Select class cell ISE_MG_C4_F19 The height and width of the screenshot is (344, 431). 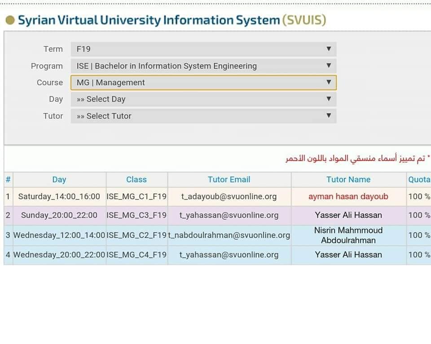pos(136,255)
